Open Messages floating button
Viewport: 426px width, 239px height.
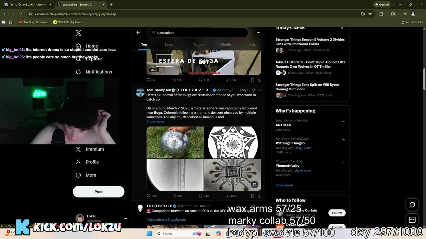click(412, 220)
